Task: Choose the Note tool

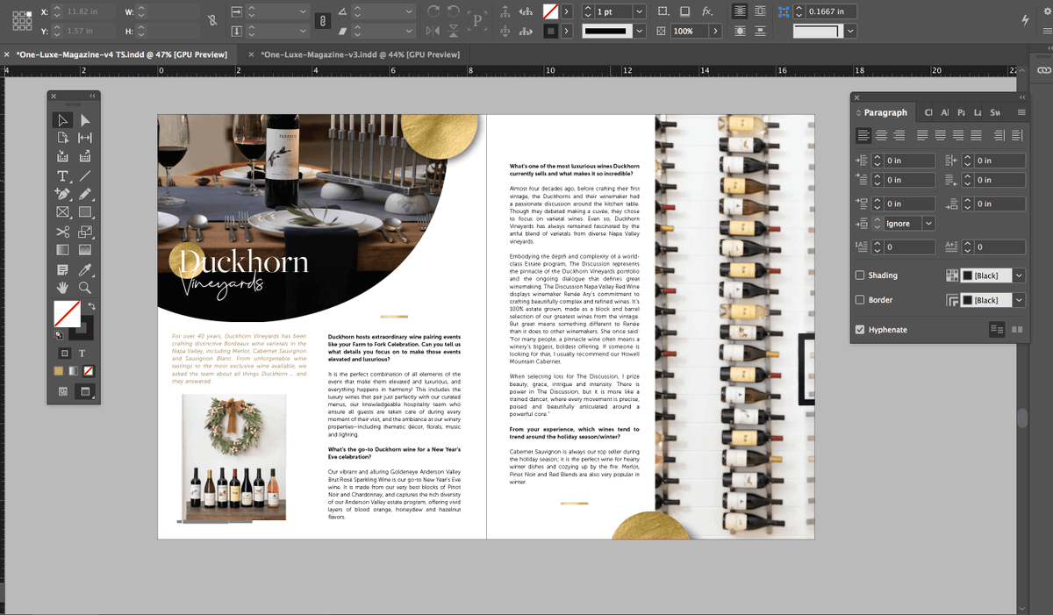Action: point(62,269)
